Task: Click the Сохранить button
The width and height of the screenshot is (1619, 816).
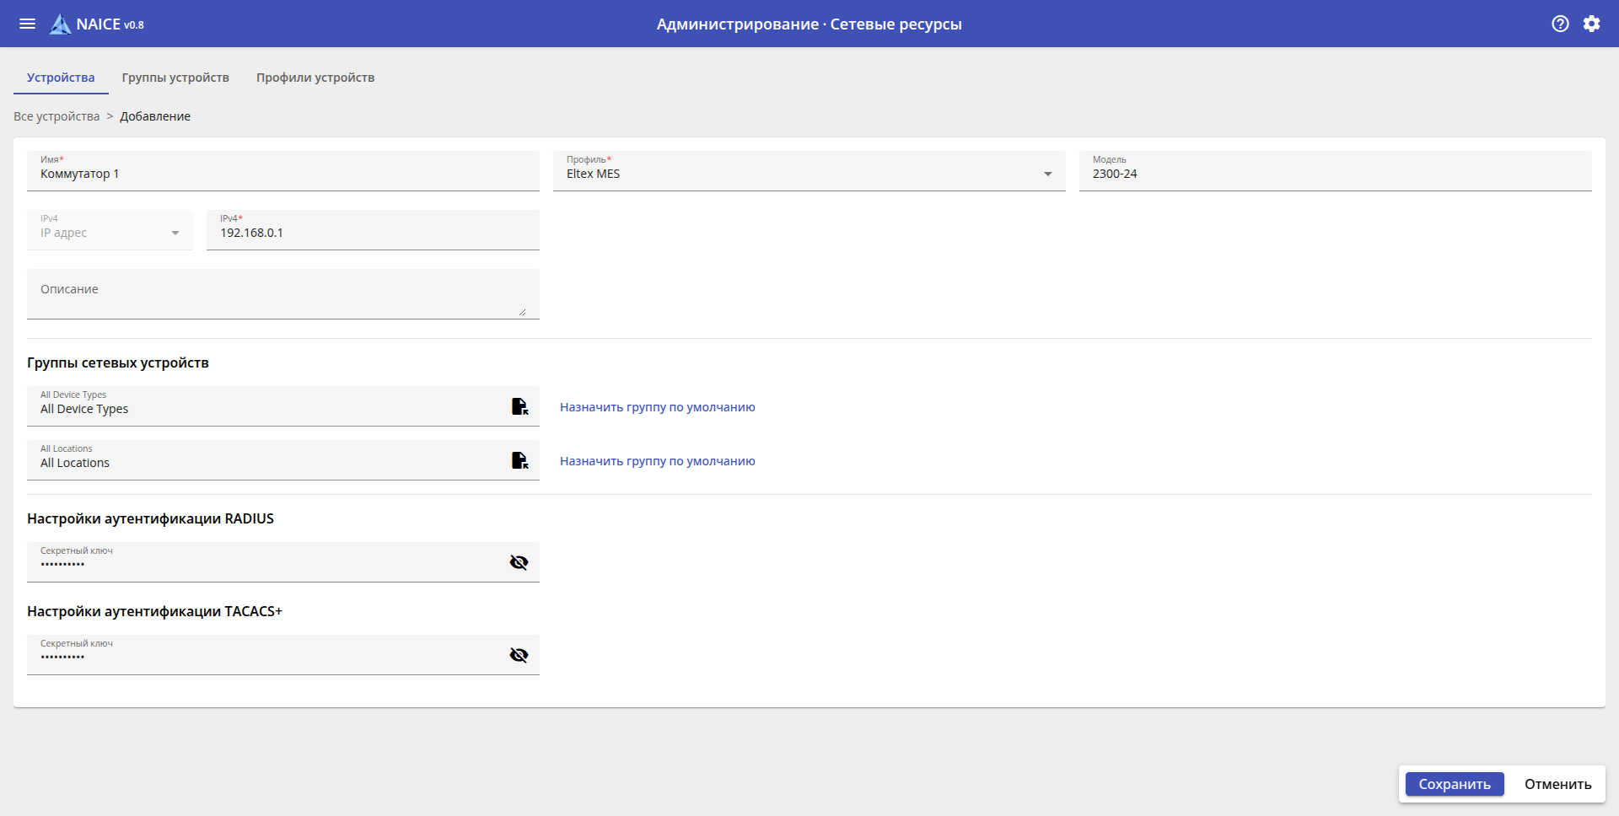Action: pos(1455,784)
